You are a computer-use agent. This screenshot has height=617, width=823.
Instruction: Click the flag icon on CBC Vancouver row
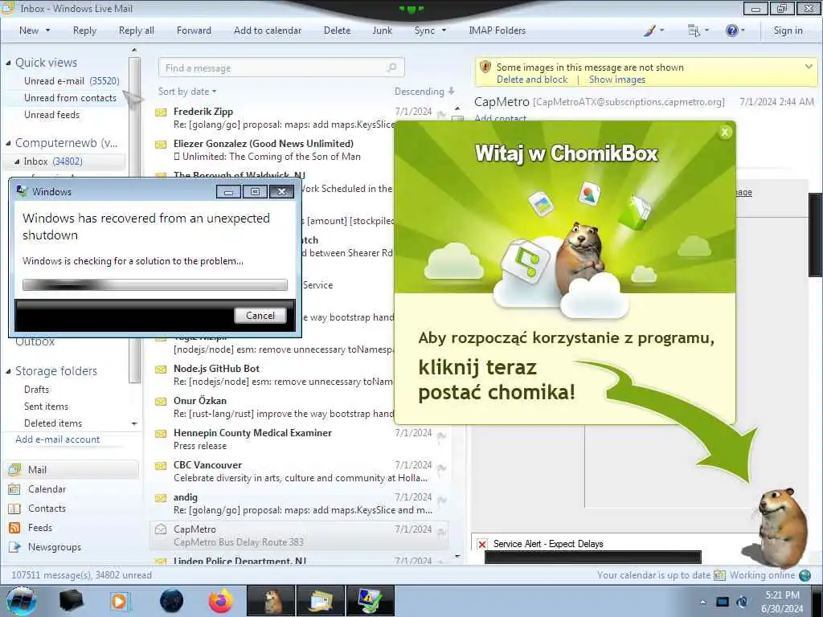click(441, 468)
